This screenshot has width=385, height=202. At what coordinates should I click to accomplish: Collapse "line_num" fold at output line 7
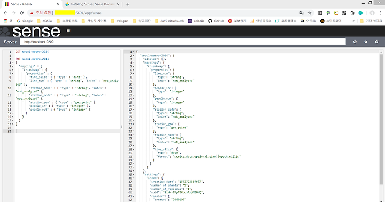pyautogui.click(x=134, y=73)
